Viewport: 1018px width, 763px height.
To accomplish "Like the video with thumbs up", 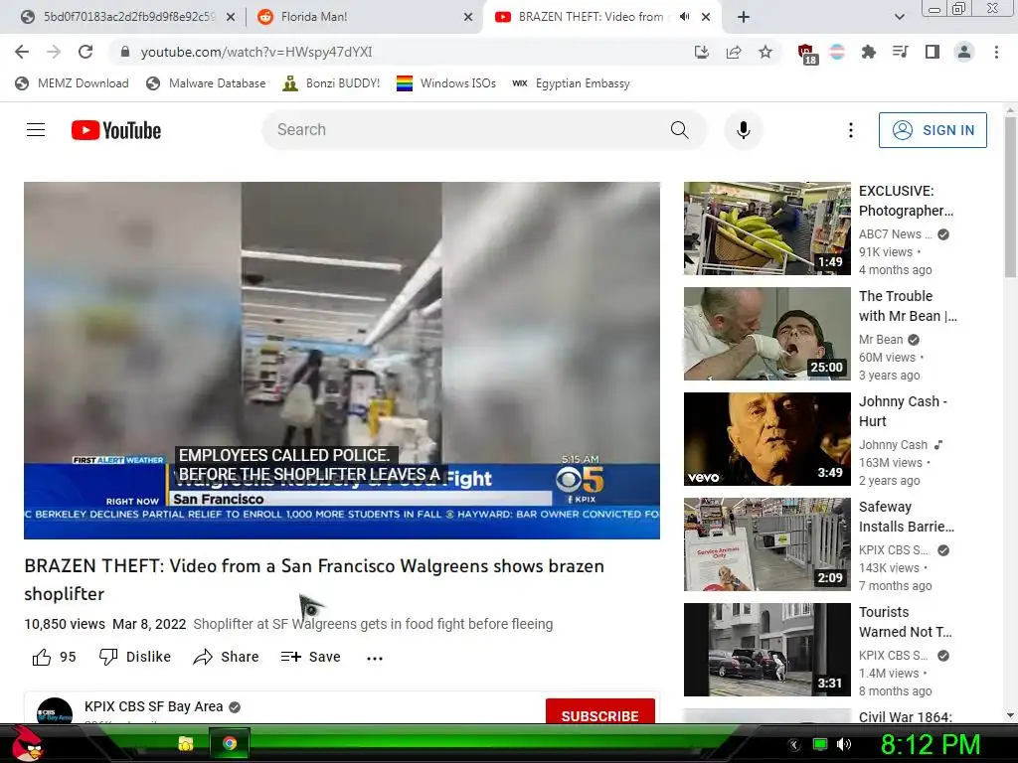I will 42,658.
